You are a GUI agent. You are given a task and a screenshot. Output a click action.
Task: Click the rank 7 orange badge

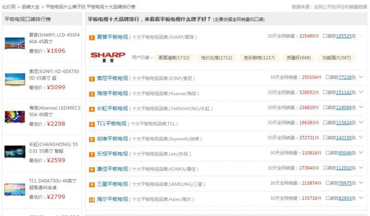tap(92, 154)
